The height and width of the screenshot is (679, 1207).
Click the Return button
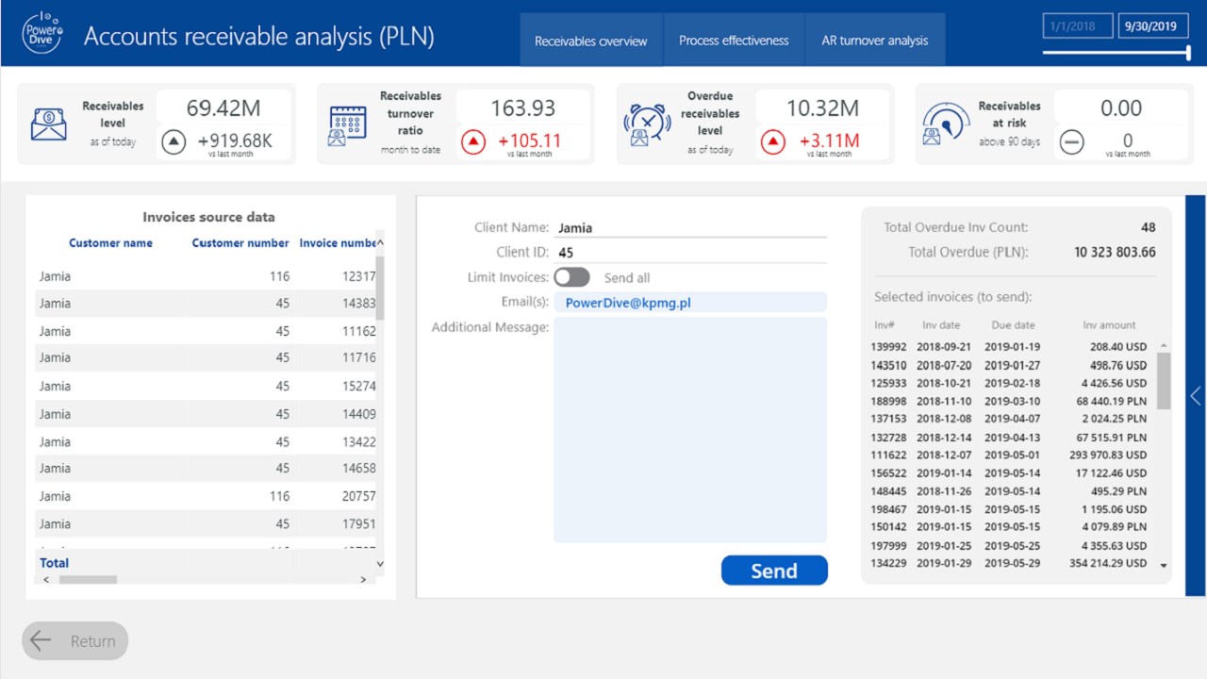[75, 641]
